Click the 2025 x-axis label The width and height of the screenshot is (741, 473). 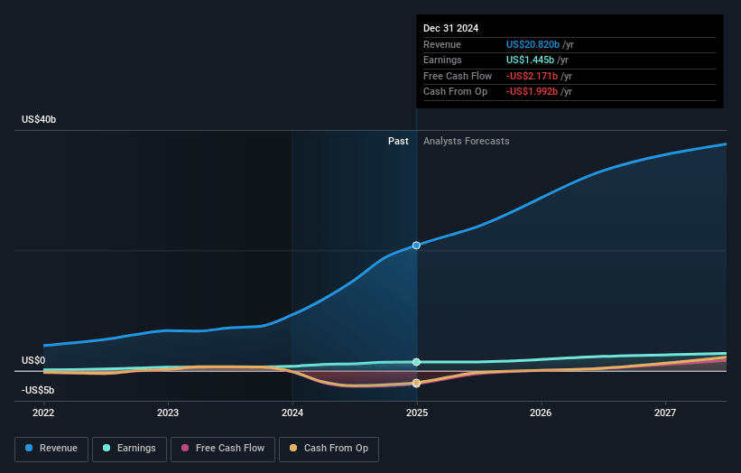417,413
